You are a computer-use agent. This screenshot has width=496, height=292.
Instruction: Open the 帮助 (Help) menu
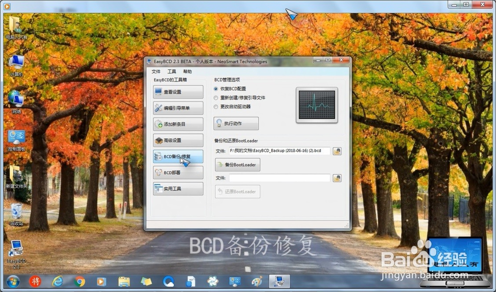(x=187, y=71)
